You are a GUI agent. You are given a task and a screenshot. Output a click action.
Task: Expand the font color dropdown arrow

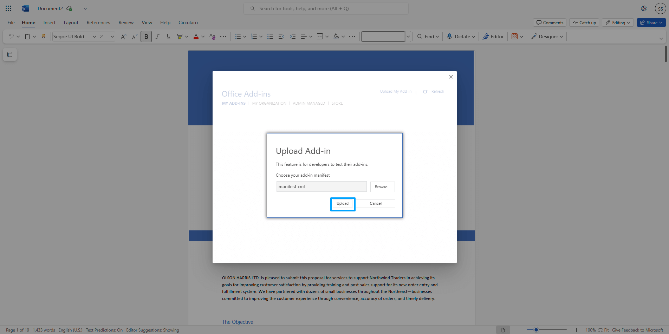tap(203, 37)
